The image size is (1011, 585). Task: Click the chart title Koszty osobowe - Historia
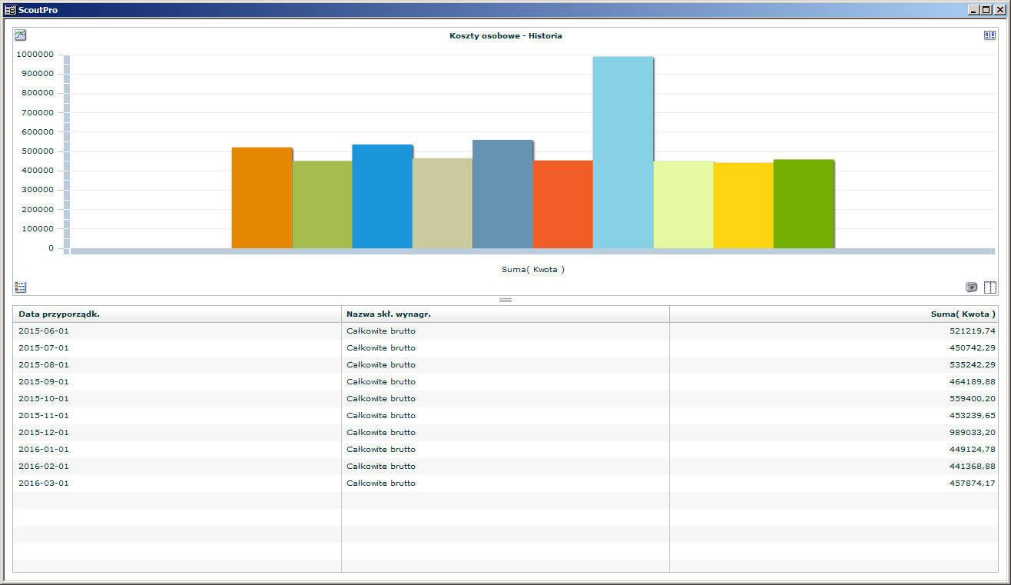[505, 35]
